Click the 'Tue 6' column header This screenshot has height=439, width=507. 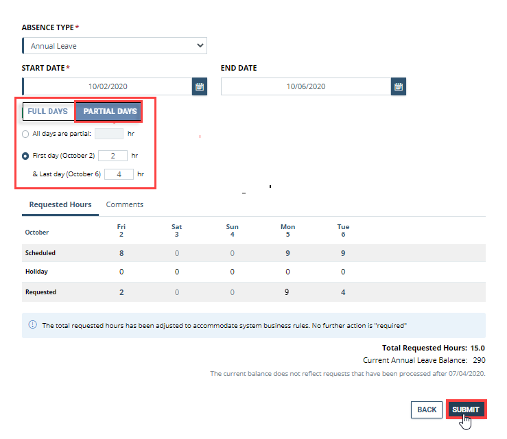pyautogui.click(x=343, y=230)
